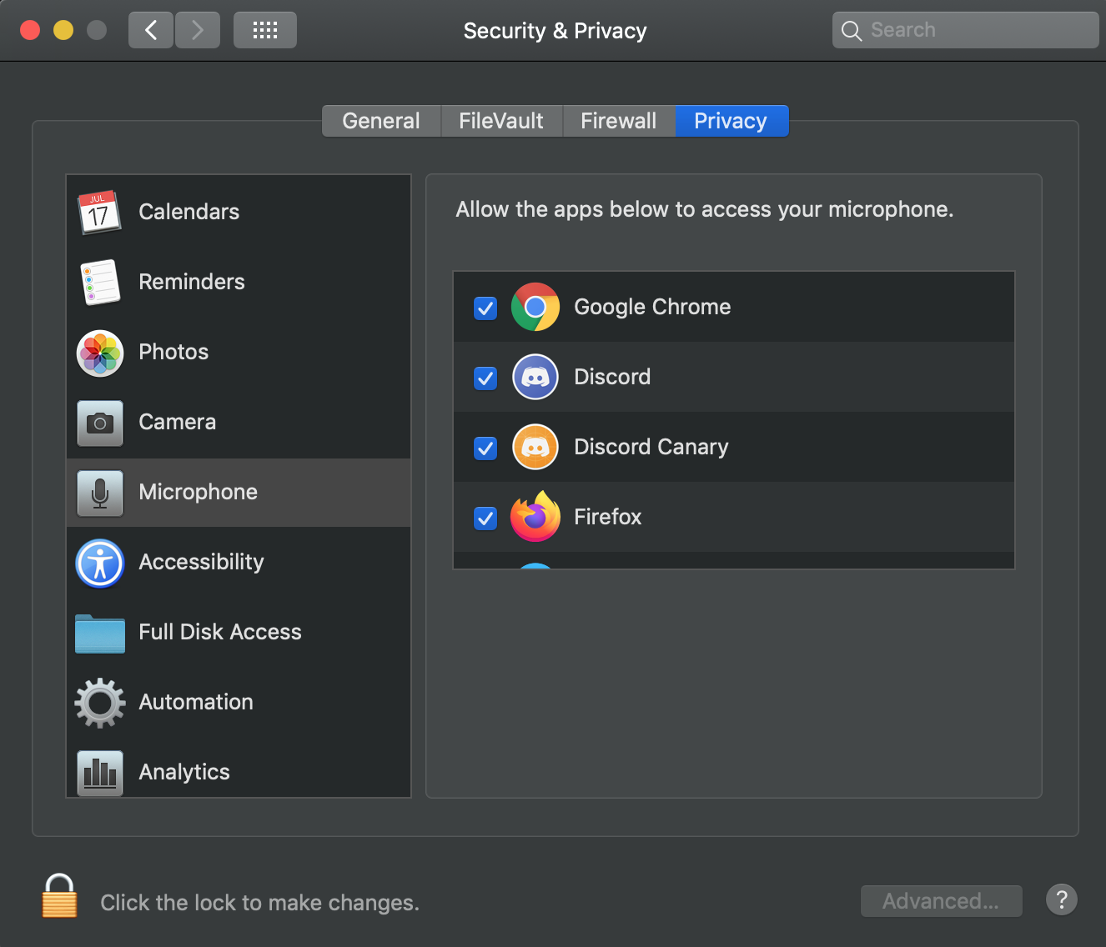Screen dimensions: 1106x947
Task: Select the Discord app name
Action: (x=612, y=377)
